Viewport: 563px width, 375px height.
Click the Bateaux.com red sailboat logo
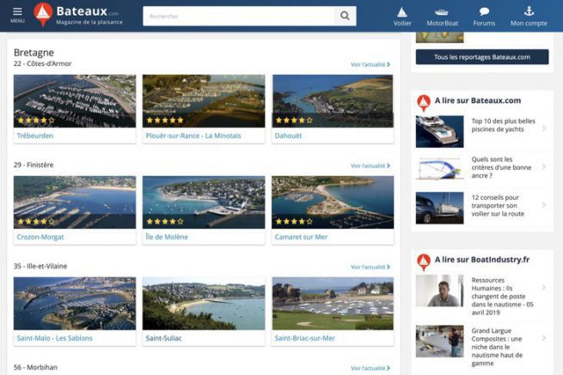coord(43,15)
